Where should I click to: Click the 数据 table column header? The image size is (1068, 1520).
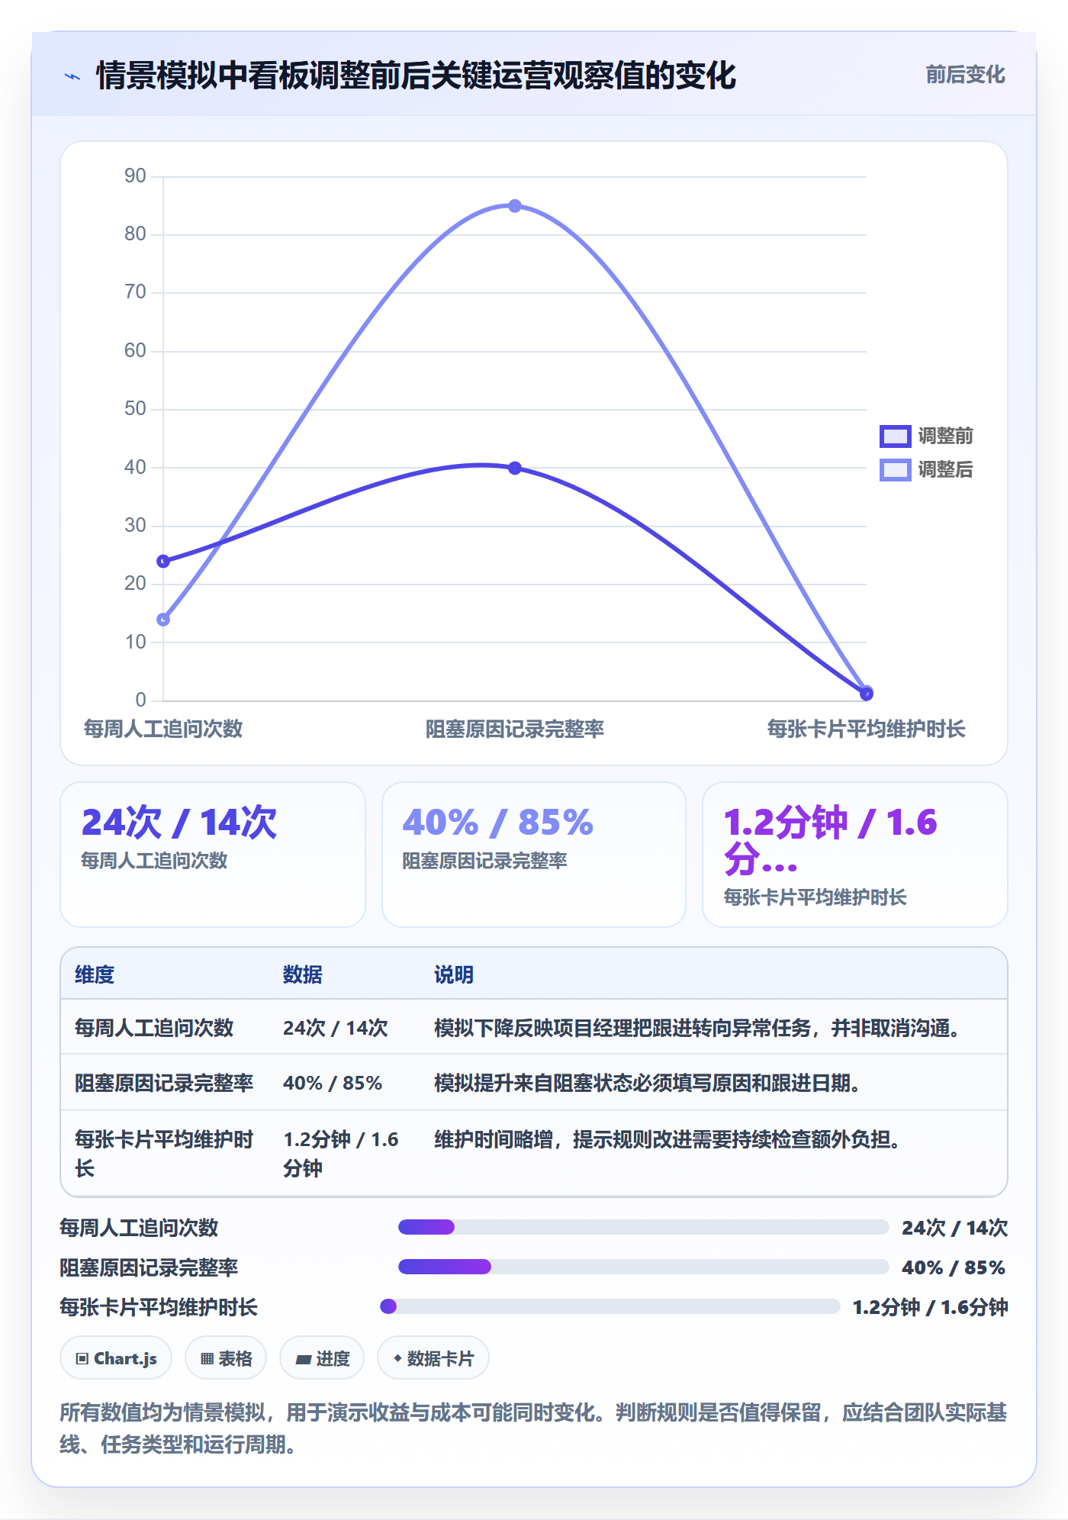point(303,974)
